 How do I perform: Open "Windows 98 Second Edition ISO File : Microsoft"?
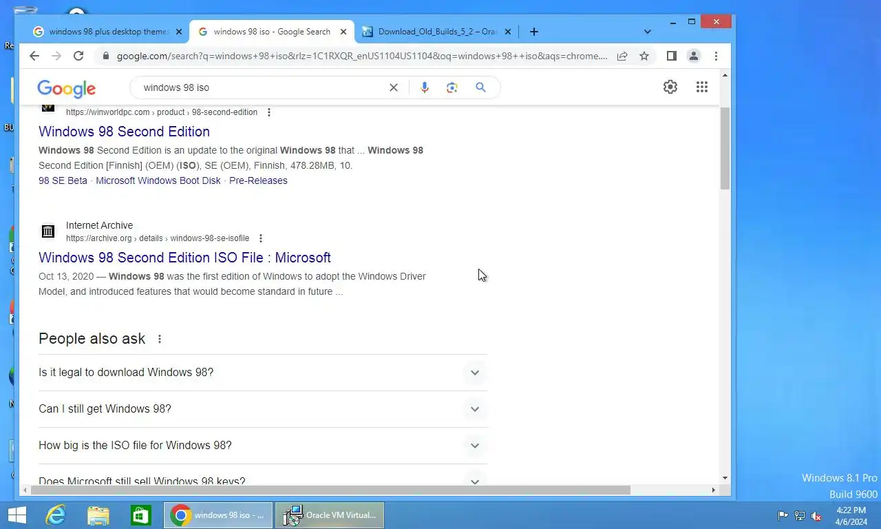(x=184, y=258)
